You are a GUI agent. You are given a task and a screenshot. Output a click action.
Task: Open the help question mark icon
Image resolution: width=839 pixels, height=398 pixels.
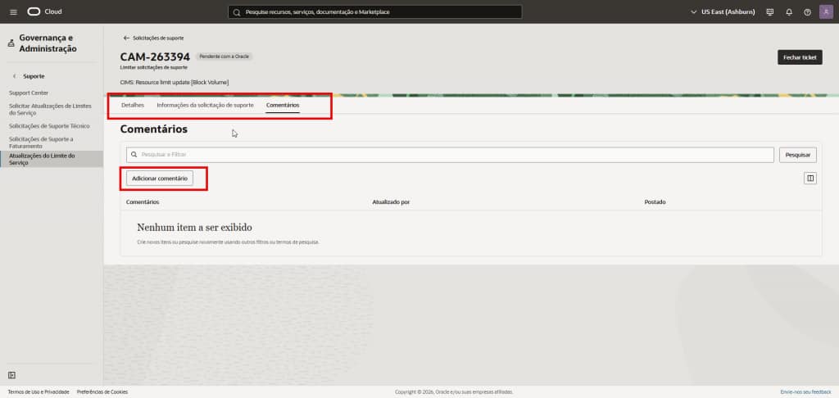pos(807,11)
